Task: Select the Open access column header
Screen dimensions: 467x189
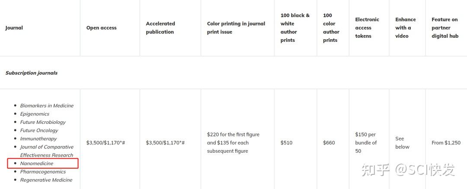Action: point(101,28)
